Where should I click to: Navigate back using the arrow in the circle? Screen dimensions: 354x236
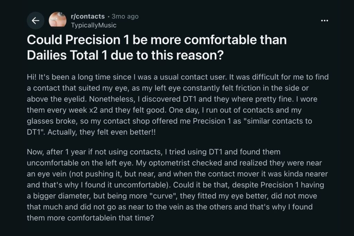(36, 20)
